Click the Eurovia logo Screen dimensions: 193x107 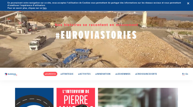click(11, 74)
